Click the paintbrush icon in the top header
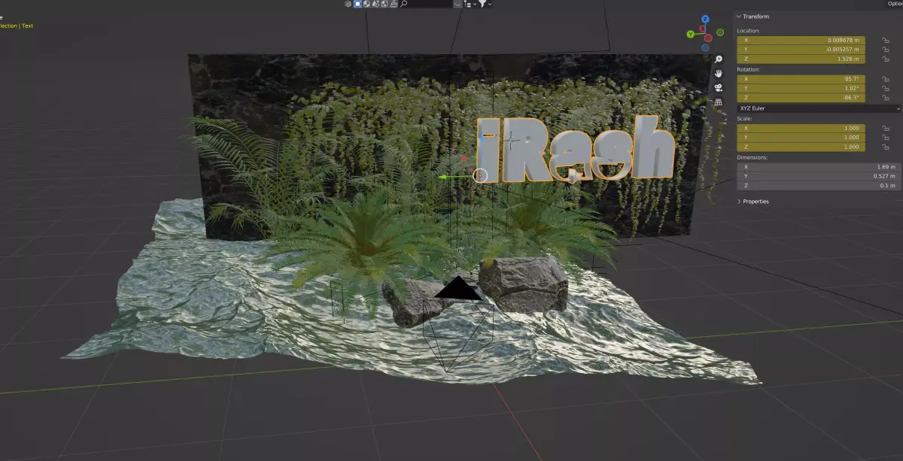 click(x=394, y=4)
